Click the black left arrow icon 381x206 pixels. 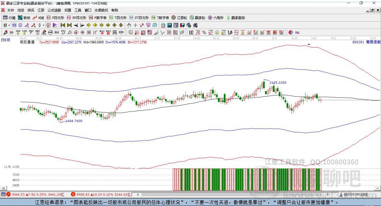point(76,25)
